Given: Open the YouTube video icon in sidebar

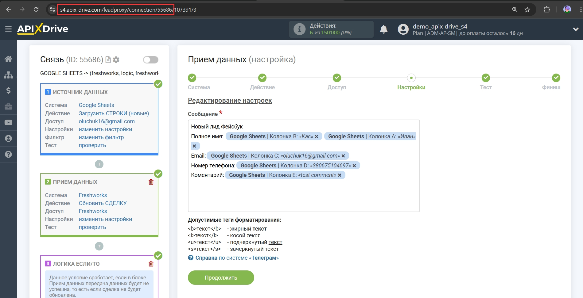Looking at the screenshot, I should [x=8, y=123].
